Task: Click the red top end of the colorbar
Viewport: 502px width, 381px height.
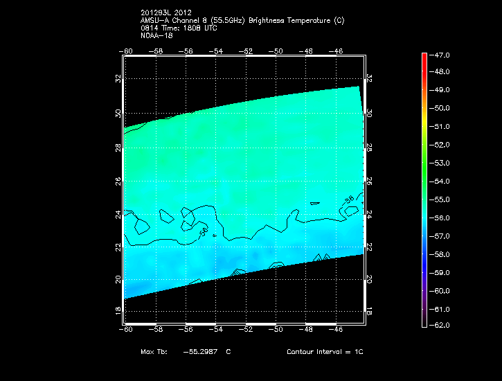Action: point(424,55)
